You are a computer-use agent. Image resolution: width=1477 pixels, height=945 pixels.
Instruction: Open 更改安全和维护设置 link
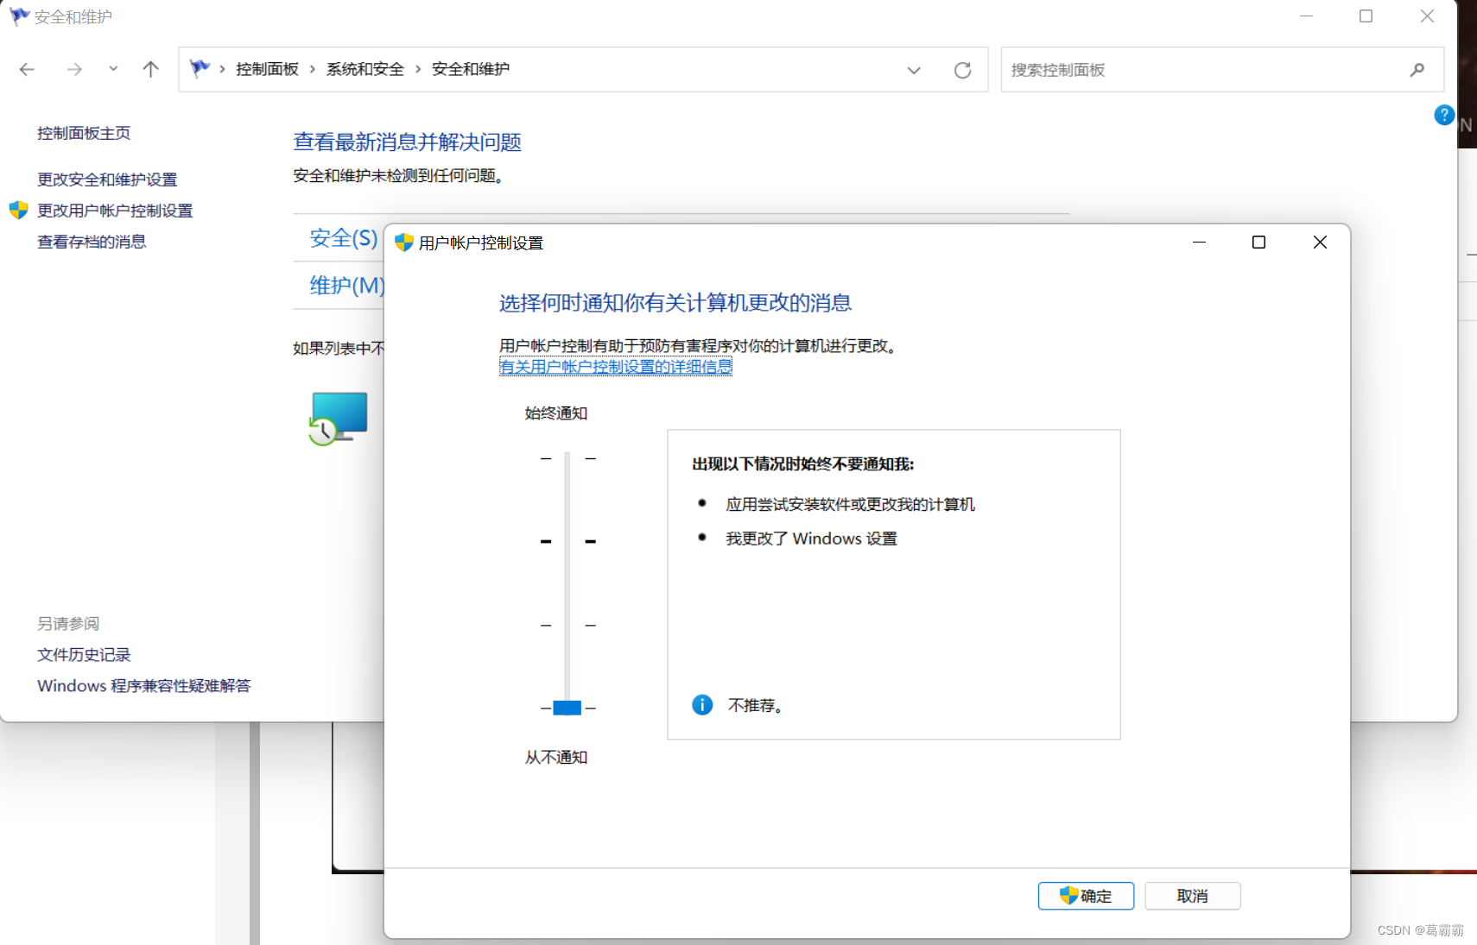pos(107,180)
